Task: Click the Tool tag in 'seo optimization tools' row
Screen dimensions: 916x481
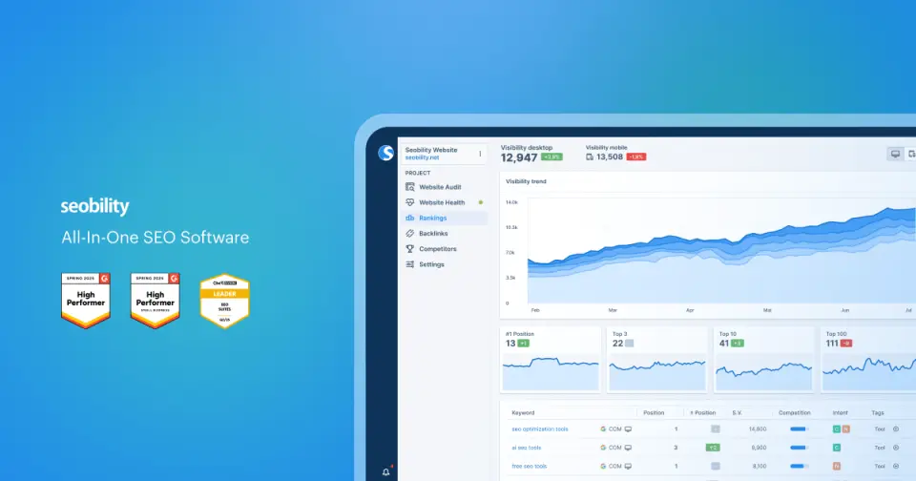Action: point(880,429)
